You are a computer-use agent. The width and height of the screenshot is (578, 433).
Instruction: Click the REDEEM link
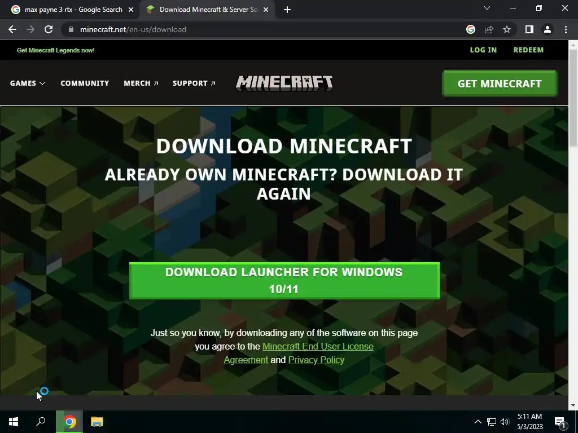pos(528,50)
